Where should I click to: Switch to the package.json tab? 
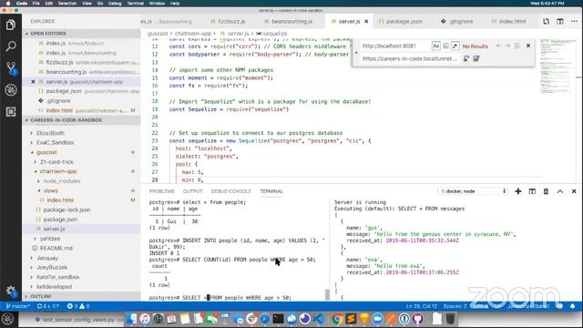[x=401, y=22]
